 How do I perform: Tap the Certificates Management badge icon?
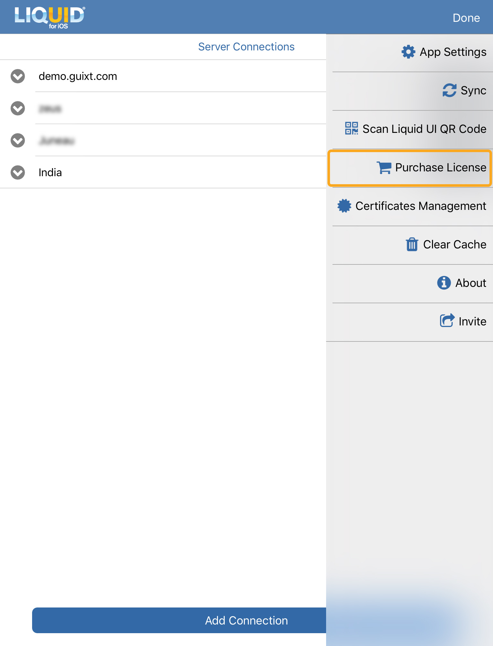tap(344, 206)
